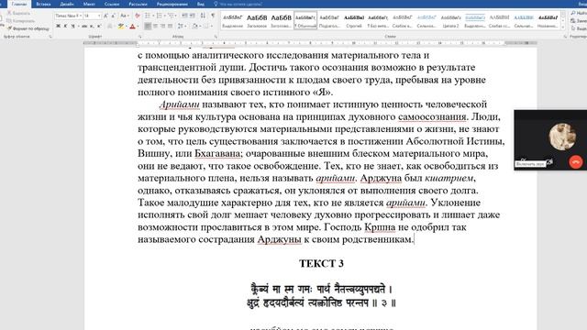Center align the text

[155, 27]
